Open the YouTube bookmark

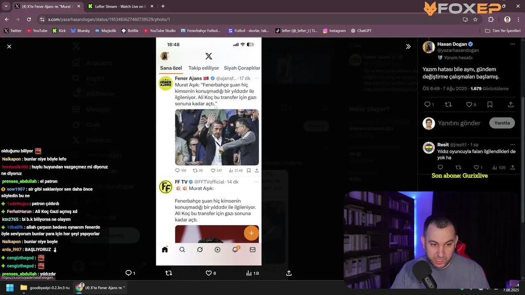coord(37,31)
